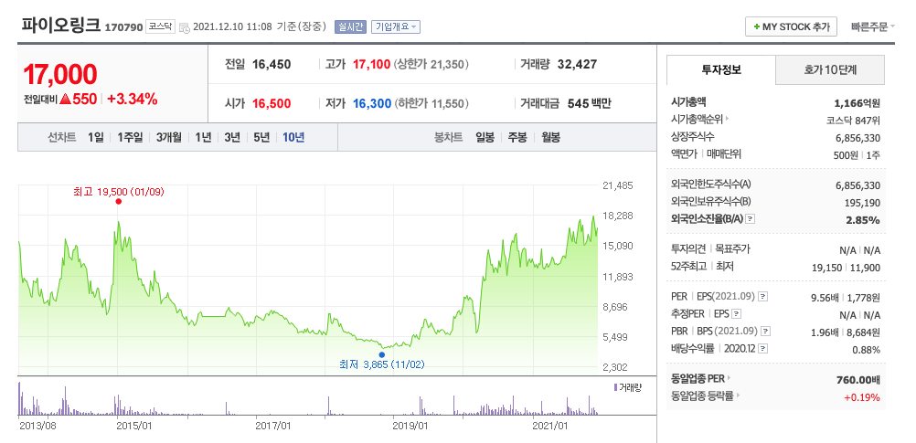The image size is (916, 443).
Task: Click the calendar icon before the date
Action: click(x=184, y=27)
